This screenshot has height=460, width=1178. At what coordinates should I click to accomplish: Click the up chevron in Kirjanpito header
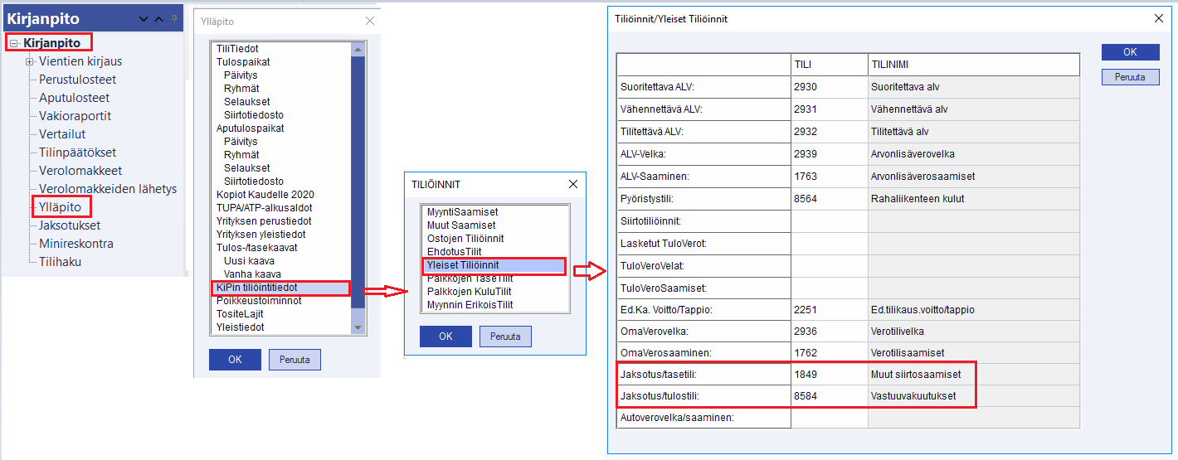click(159, 19)
